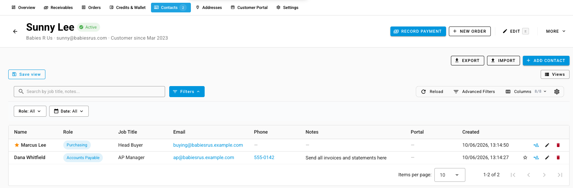Switch to the Receivables tab

pyautogui.click(x=58, y=8)
